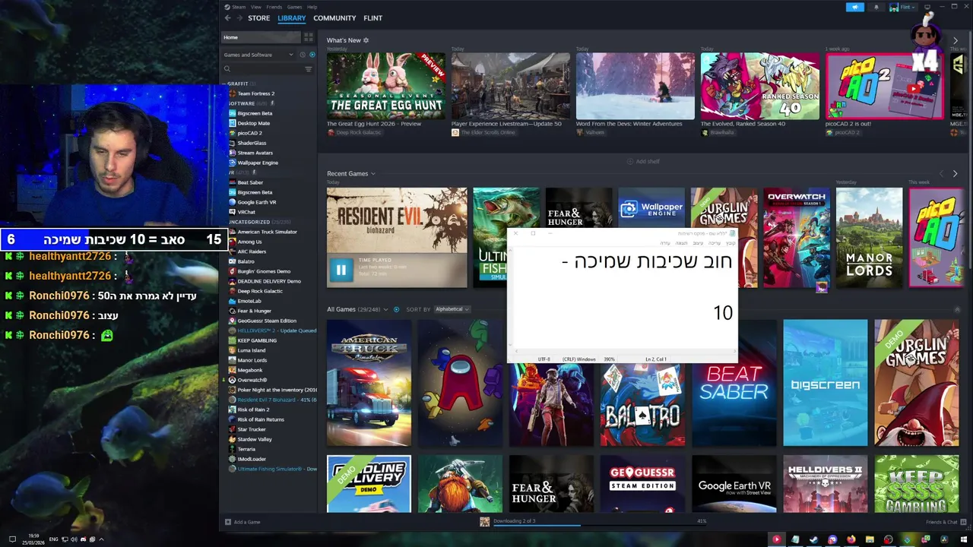This screenshot has height=547, width=973.
Task: Click the ENG language indicator in taskbar
Action: click(x=54, y=539)
